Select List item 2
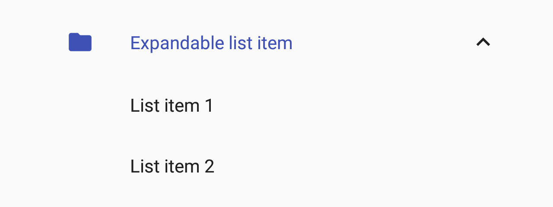553x207 pixels. click(172, 166)
